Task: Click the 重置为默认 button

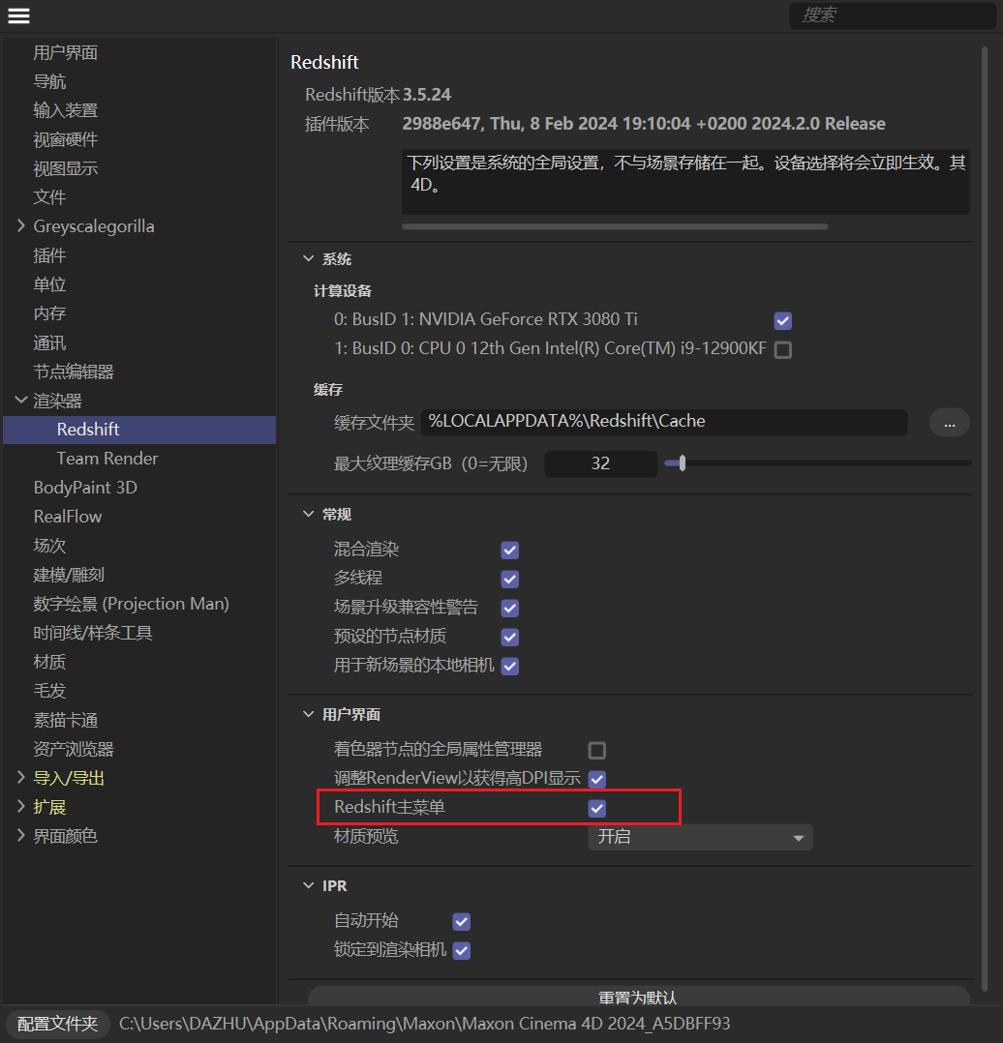Action: click(x=637, y=998)
